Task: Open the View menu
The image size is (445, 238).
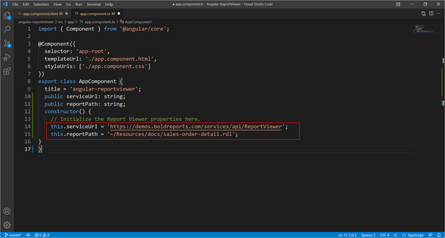Action: coord(57,4)
